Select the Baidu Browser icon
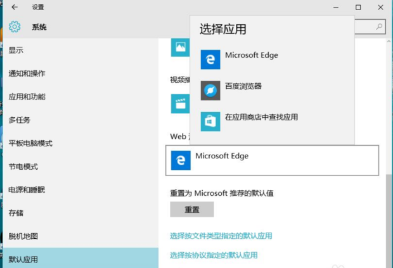Viewport: 393px width, 268px height. [x=210, y=91]
